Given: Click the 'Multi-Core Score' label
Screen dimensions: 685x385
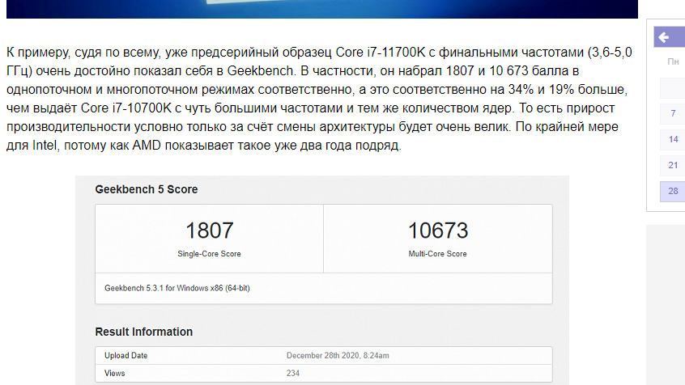Looking at the screenshot, I should click(x=437, y=254).
